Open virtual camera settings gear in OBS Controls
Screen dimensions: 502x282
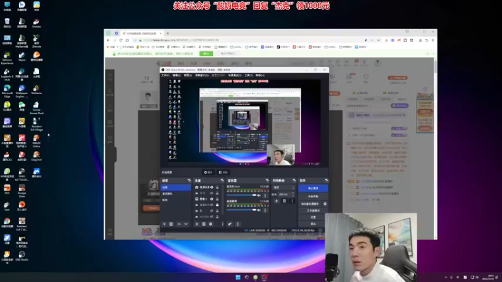click(325, 204)
